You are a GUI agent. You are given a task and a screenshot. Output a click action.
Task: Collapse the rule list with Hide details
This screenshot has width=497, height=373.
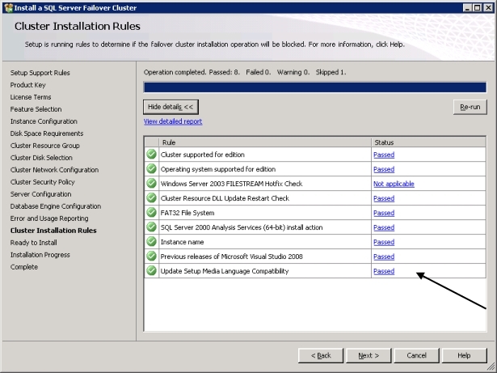[x=171, y=107]
